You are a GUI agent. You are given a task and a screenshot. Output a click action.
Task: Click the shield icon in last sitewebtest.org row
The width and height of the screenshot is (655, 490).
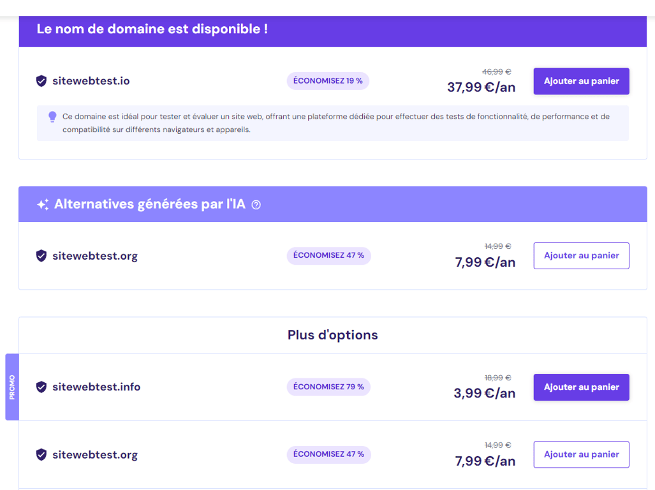tap(41, 455)
